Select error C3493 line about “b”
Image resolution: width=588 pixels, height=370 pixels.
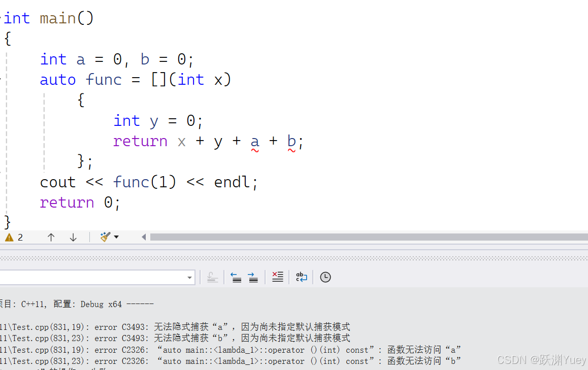tap(175, 338)
